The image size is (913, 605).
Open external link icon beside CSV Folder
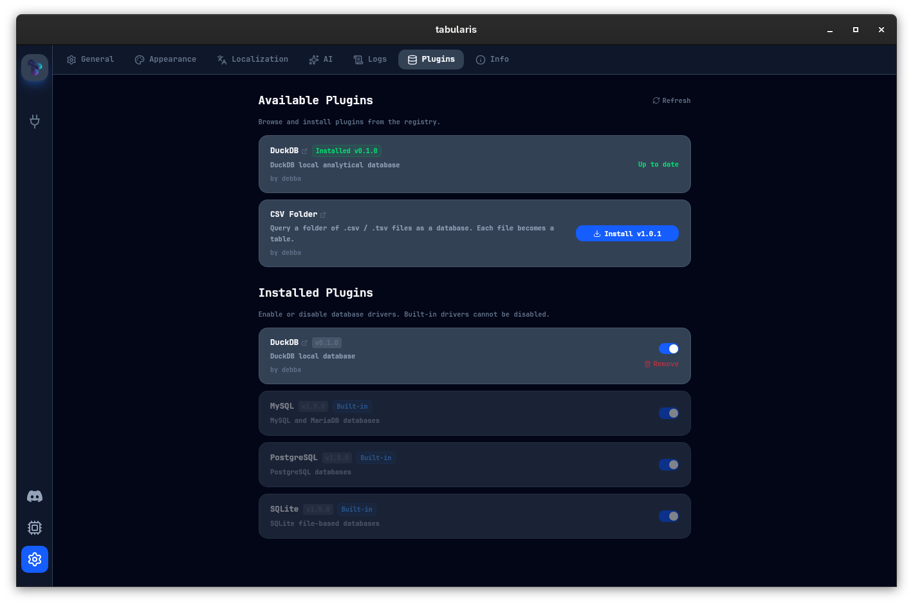pyautogui.click(x=323, y=215)
